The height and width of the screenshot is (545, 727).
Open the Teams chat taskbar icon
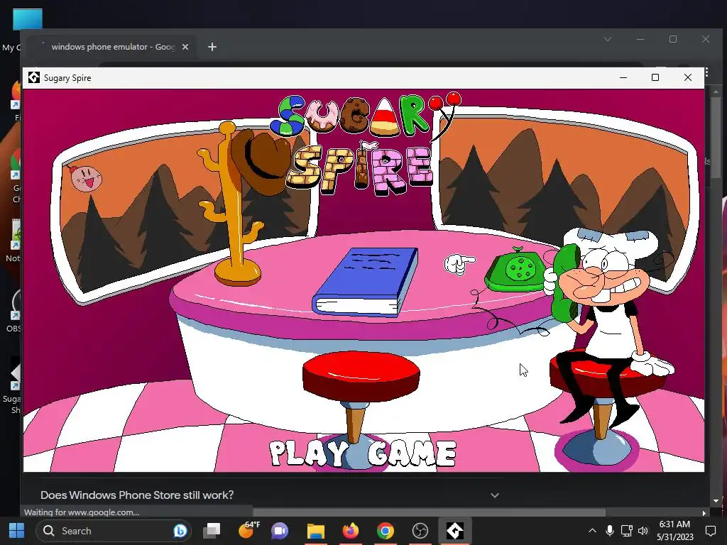tap(280, 531)
